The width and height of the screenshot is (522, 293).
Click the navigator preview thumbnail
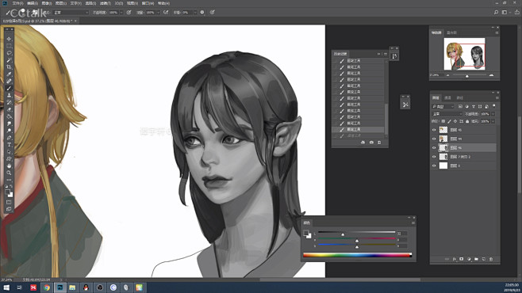(464, 54)
